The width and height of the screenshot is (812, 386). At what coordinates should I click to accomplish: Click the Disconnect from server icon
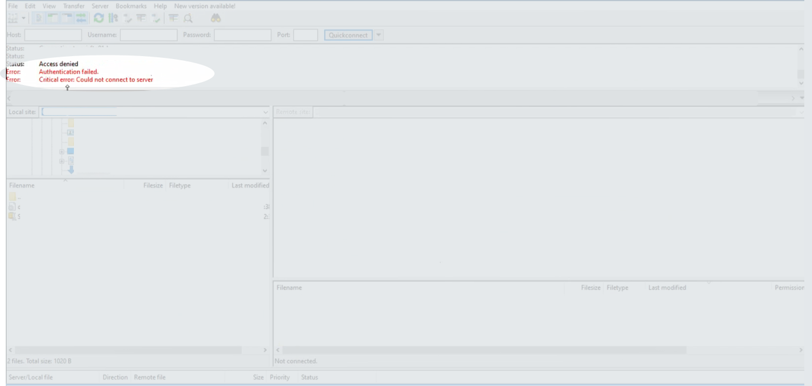pos(141,18)
